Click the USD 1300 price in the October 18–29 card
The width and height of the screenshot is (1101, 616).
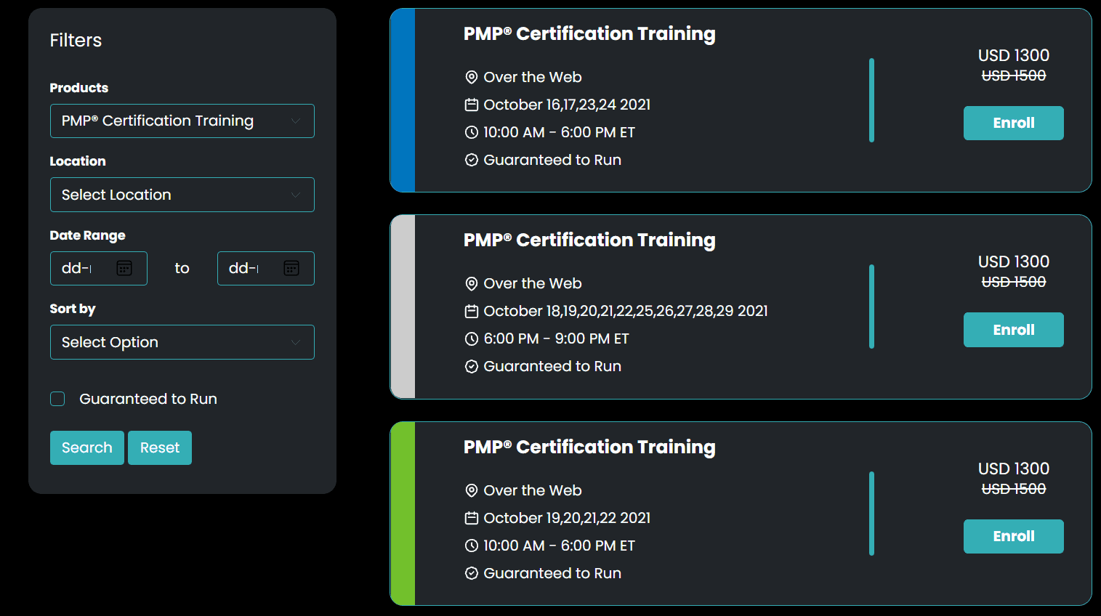coord(1014,262)
